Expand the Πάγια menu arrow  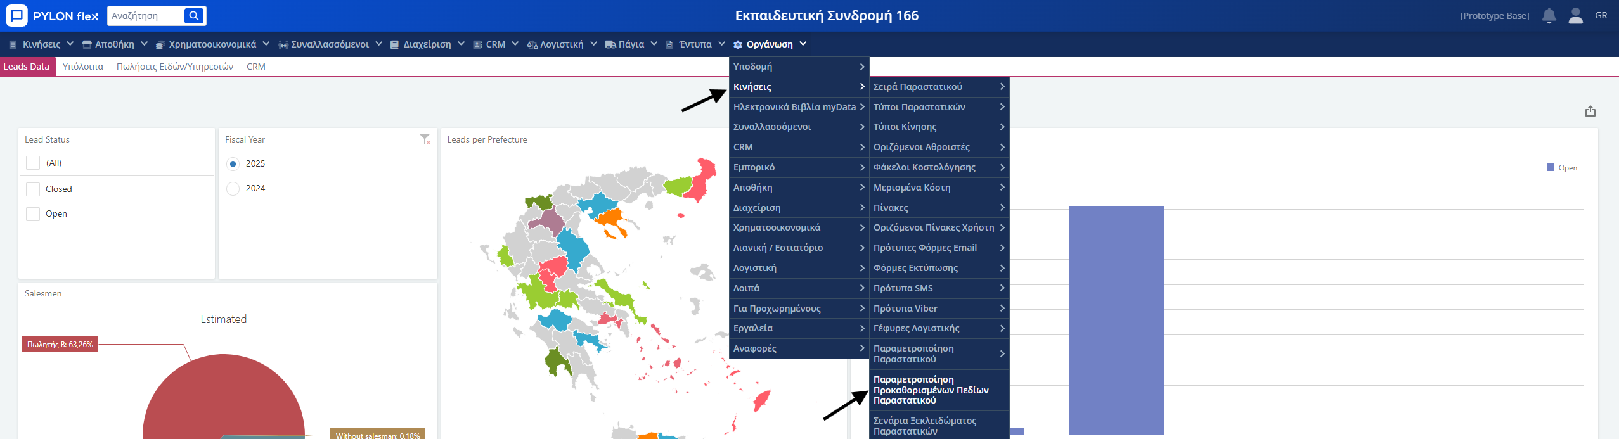click(654, 44)
